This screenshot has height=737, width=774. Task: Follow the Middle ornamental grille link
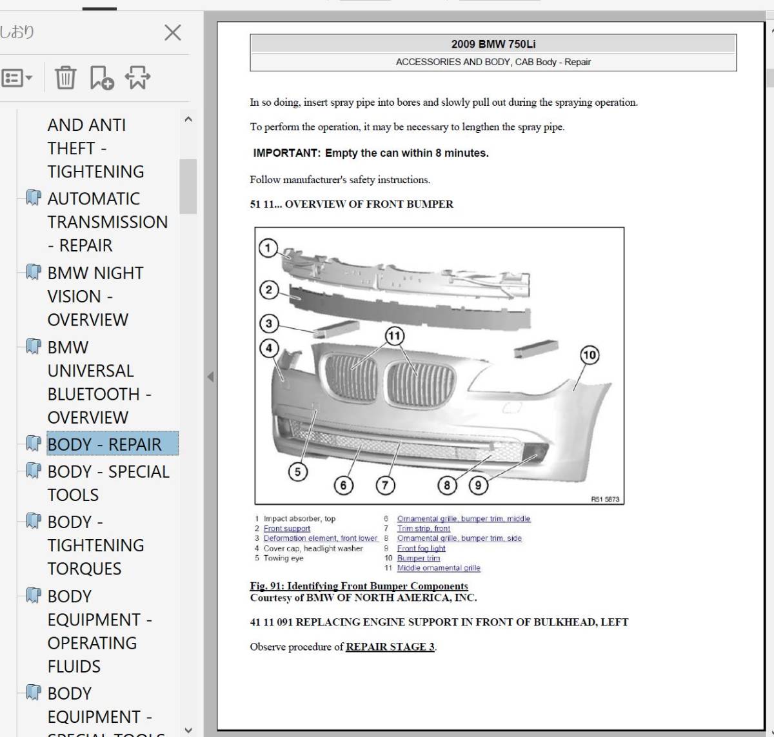click(439, 568)
